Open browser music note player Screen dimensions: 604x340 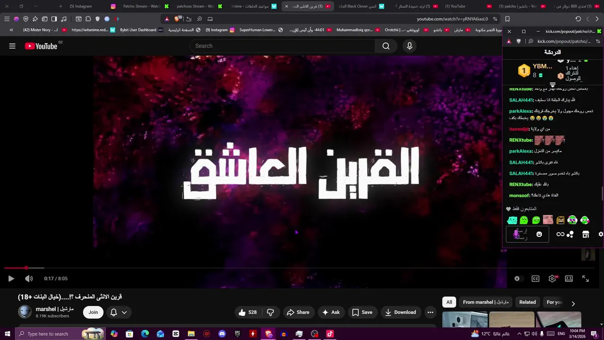[x=64, y=19]
